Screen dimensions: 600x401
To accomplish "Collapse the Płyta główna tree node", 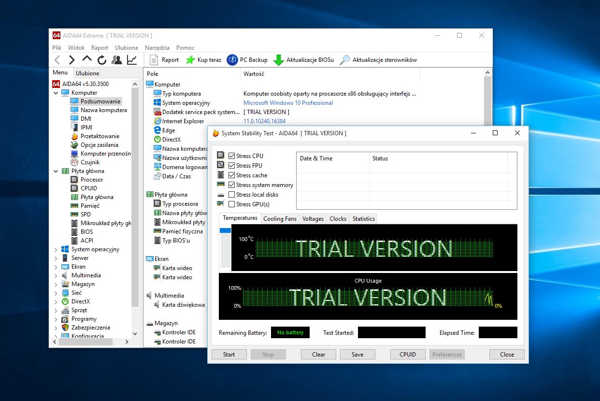I will click(56, 171).
